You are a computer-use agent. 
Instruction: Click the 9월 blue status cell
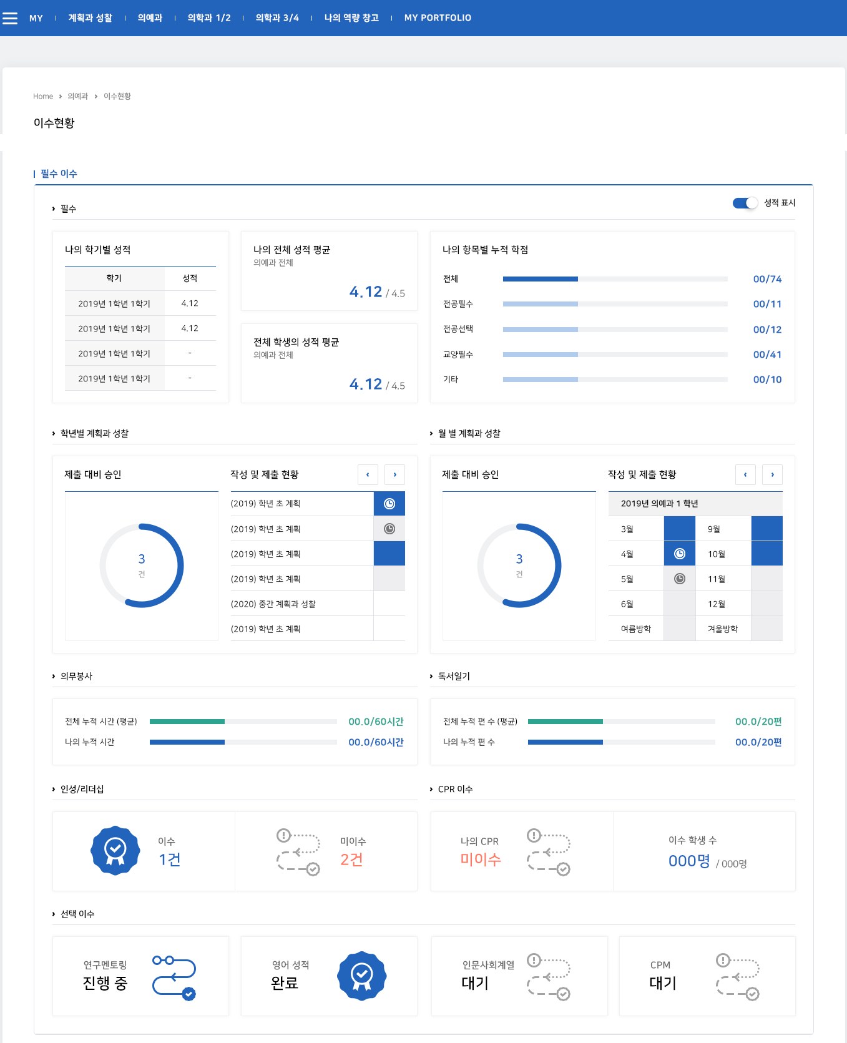767,529
